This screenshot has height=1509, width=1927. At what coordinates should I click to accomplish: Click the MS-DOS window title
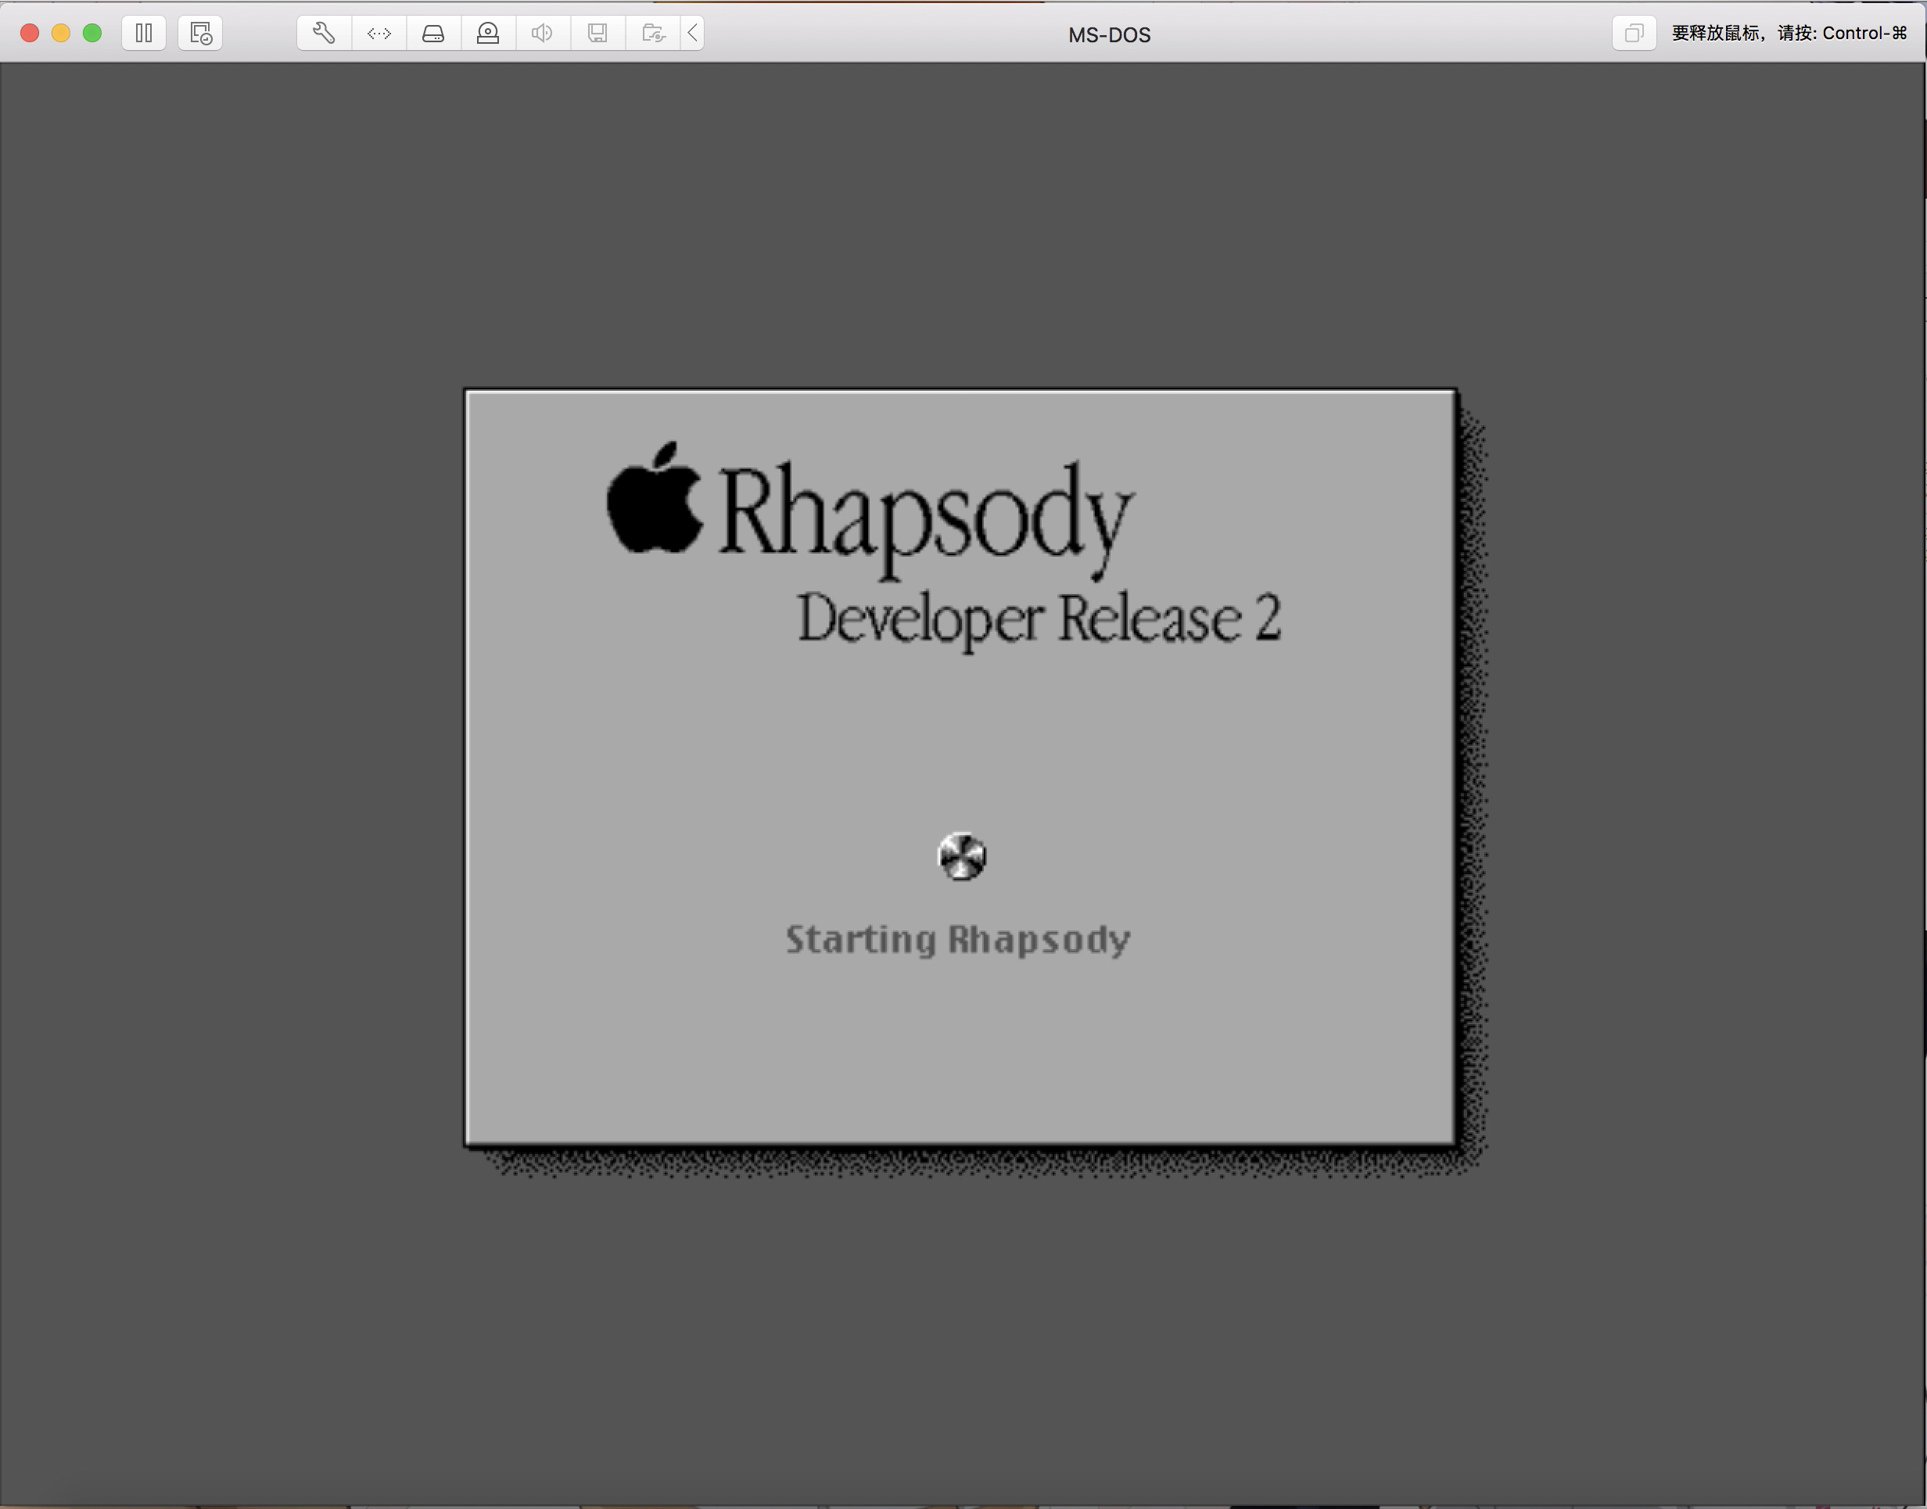click(x=1109, y=34)
